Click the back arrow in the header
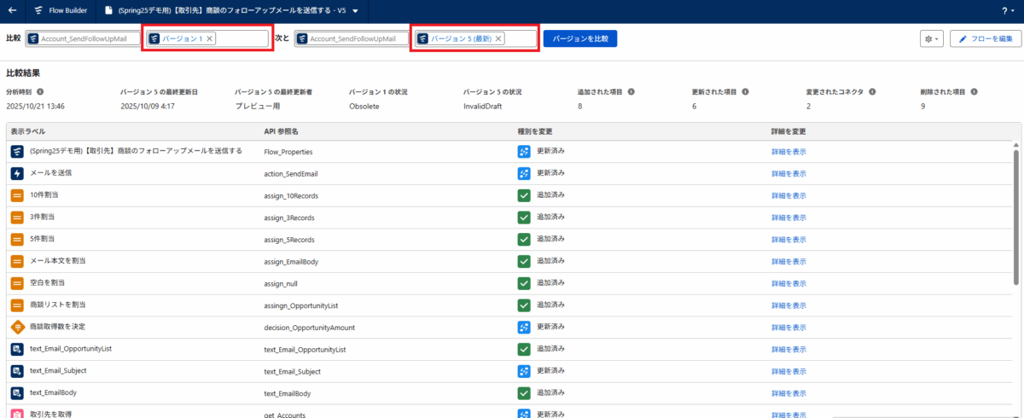The height and width of the screenshot is (418, 1024). [x=12, y=10]
